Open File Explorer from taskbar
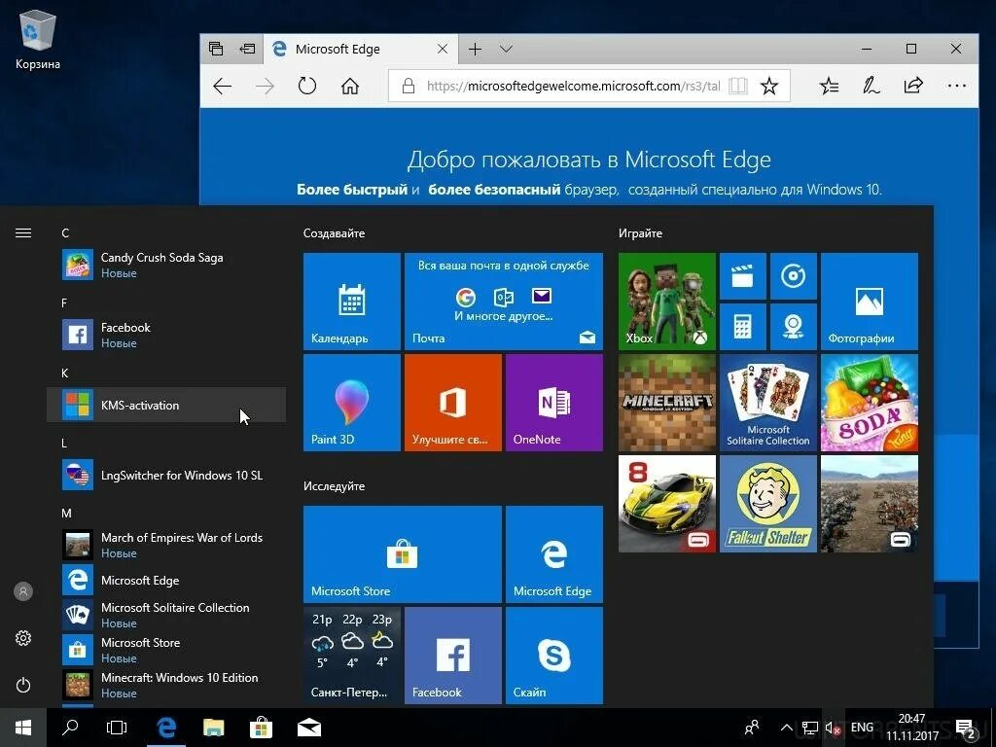Viewport: 996px width, 747px height. [214, 728]
